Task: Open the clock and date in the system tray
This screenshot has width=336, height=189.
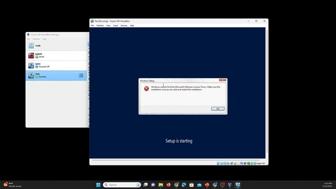Action: 328,185
